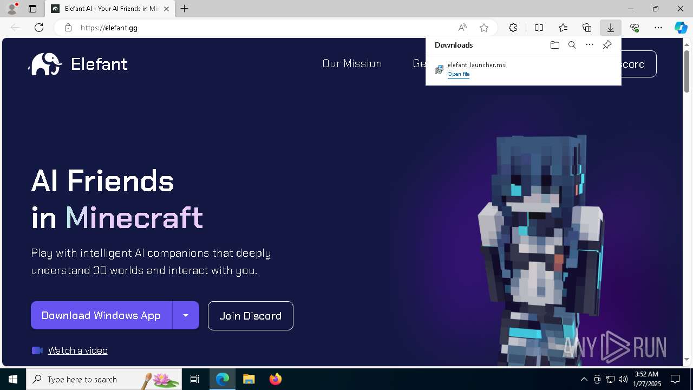Viewport: 693px width, 390px height.
Task: Open tab actions menu icon
Action: (x=32, y=9)
